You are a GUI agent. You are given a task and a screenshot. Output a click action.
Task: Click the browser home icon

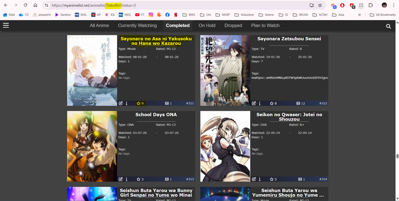click(x=36, y=5)
